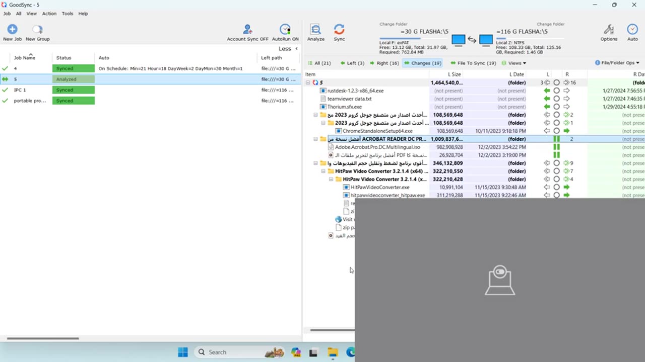Click right-arrow icon for hitpawvideoconverter_hitpaw.exe

tap(566, 195)
